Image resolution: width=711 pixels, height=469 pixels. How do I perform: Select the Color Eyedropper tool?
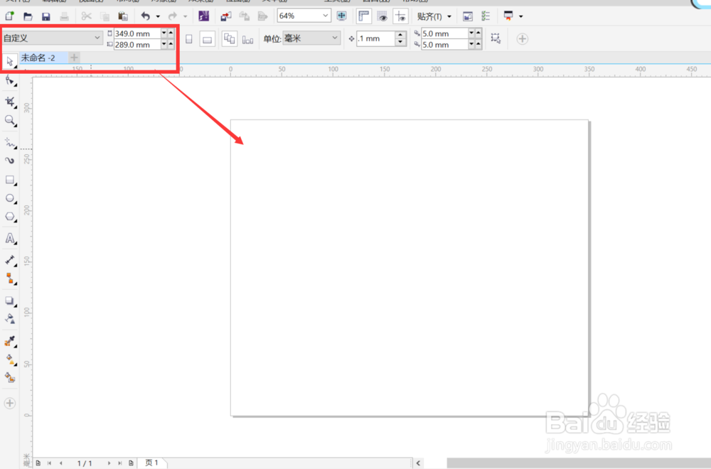point(9,341)
